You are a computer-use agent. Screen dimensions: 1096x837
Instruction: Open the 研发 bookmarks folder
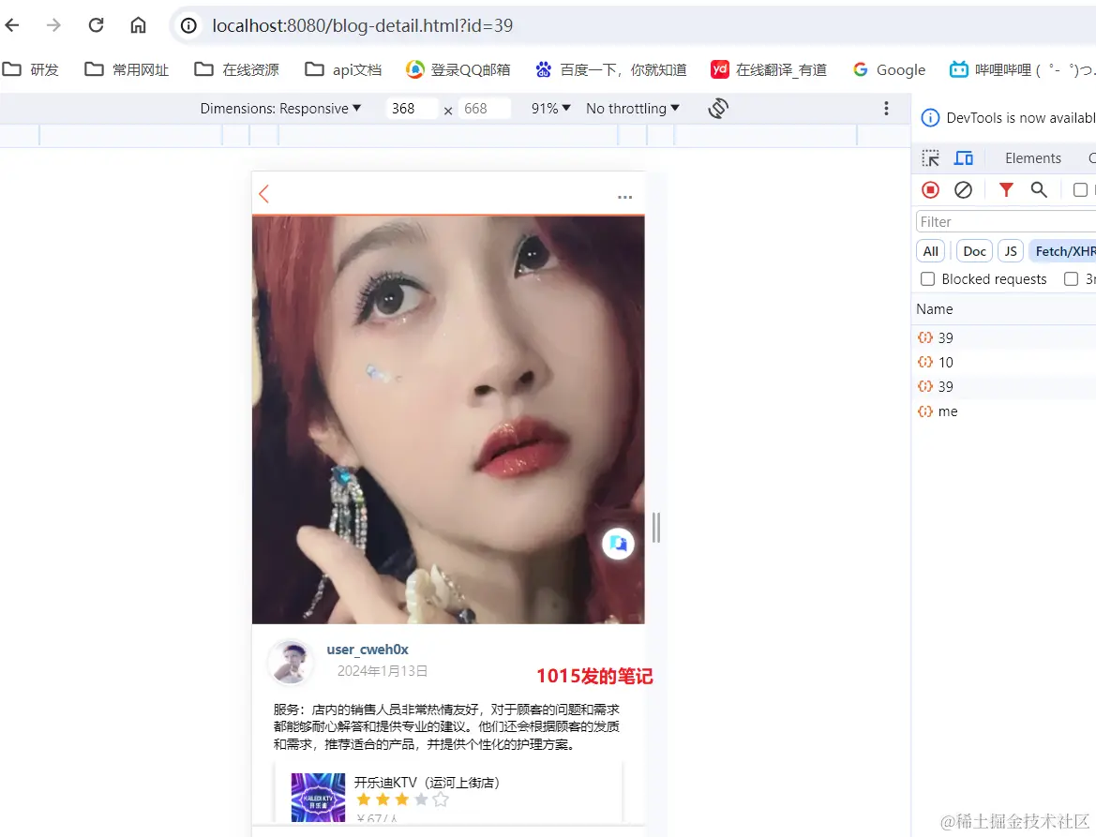[x=31, y=69]
